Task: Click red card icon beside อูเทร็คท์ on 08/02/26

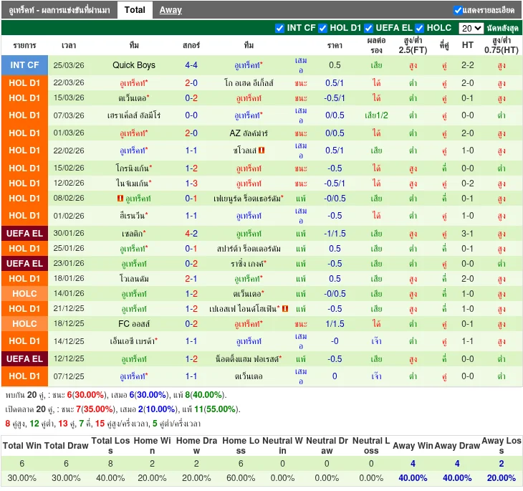Action: 120,199
